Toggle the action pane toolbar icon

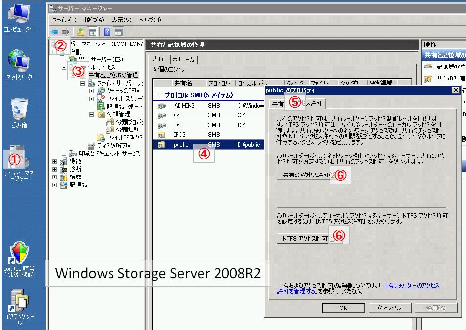point(119,32)
